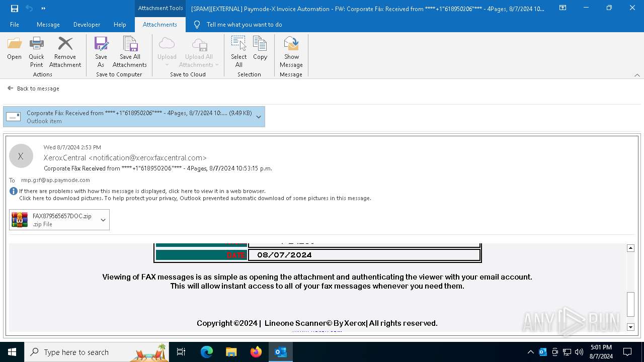The height and width of the screenshot is (362, 644).
Task: Launch Microsoft Edge from the taskbar
Action: pos(207,352)
